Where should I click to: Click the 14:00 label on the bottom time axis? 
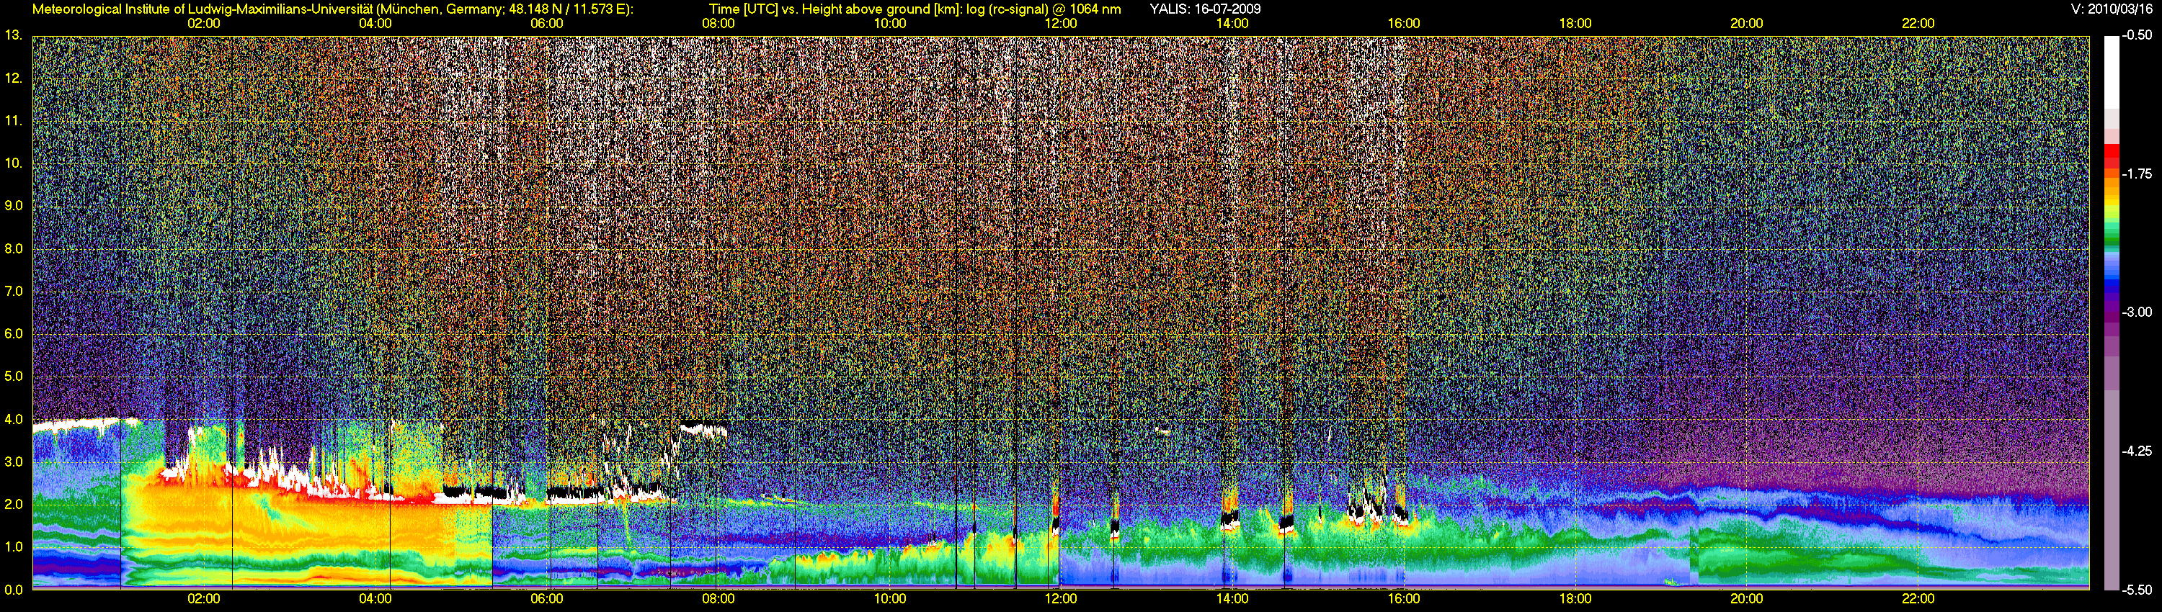click(1232, 598)
